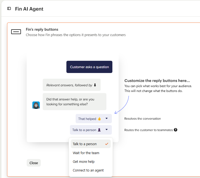Click the Fin's reply buttons heading
200x178 pixels.
tap(42, 29)
